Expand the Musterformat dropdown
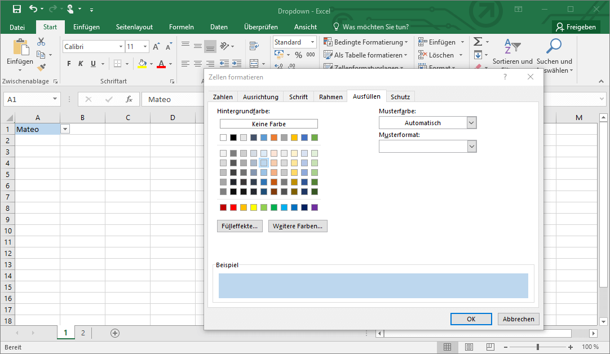 (x=472, y=147)
